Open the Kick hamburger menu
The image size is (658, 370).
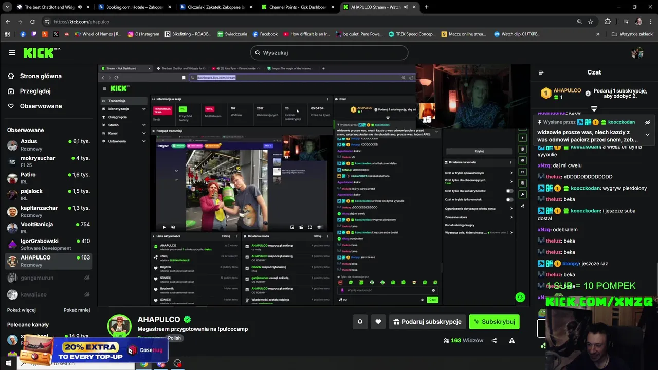point(12,52)
